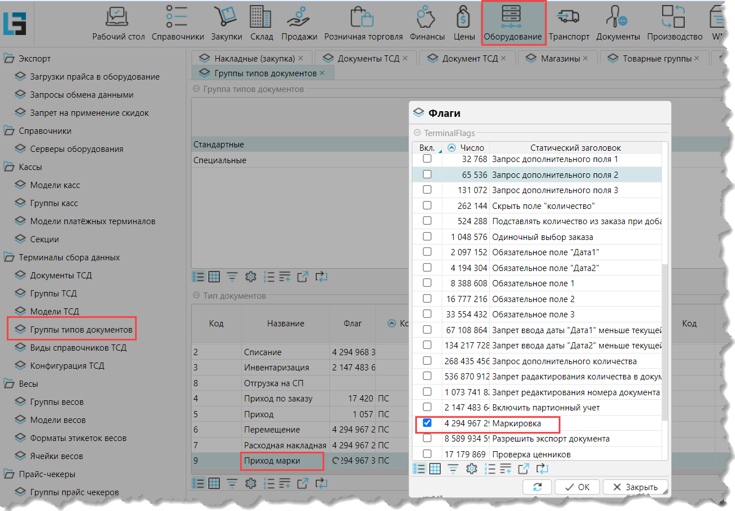735x511 pixels.
Task: Click the Флаги list vertical scrollbar
Action: [x=664, y=339]
